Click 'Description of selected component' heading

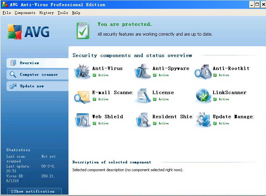tap(112, 162)
